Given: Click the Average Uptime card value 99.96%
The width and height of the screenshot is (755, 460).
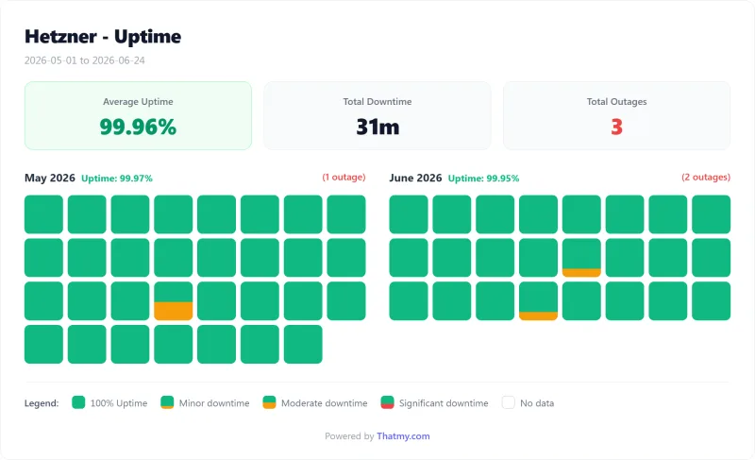Looking at the screenshot, I should tap(138, 128).
